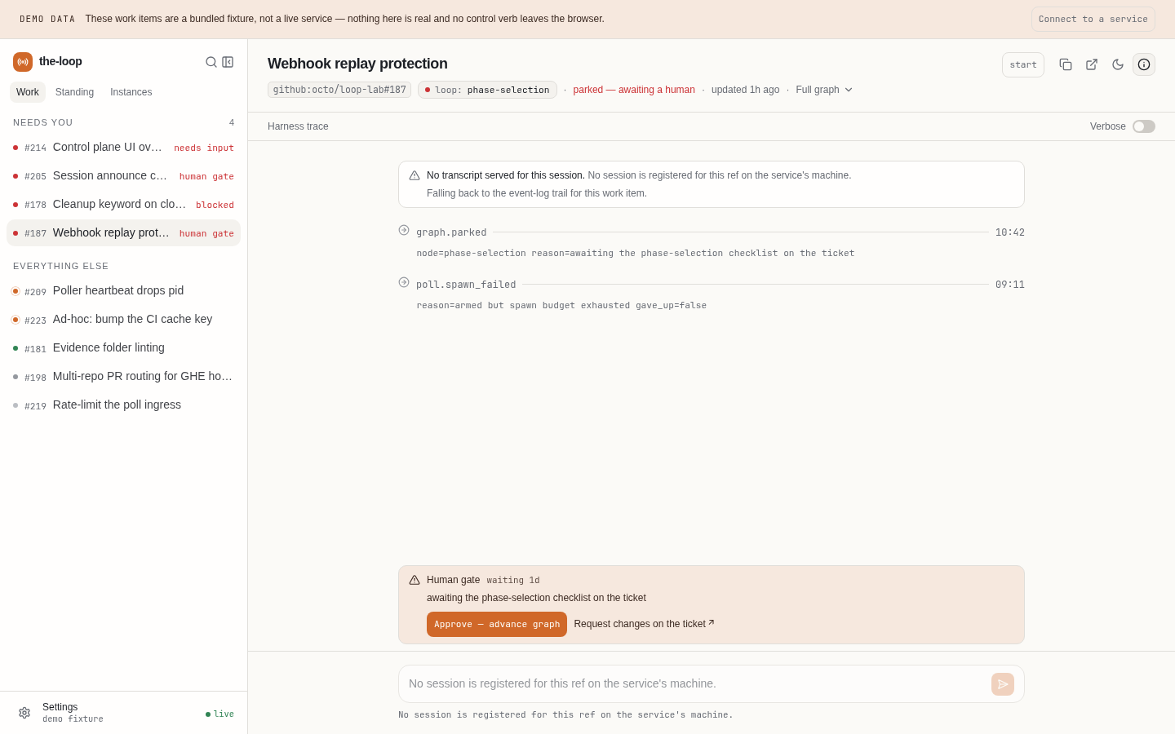The height and width of the screenshot is (734, 1175).
Task: Toggle the Verbose switch
Action: point(1144,126)
